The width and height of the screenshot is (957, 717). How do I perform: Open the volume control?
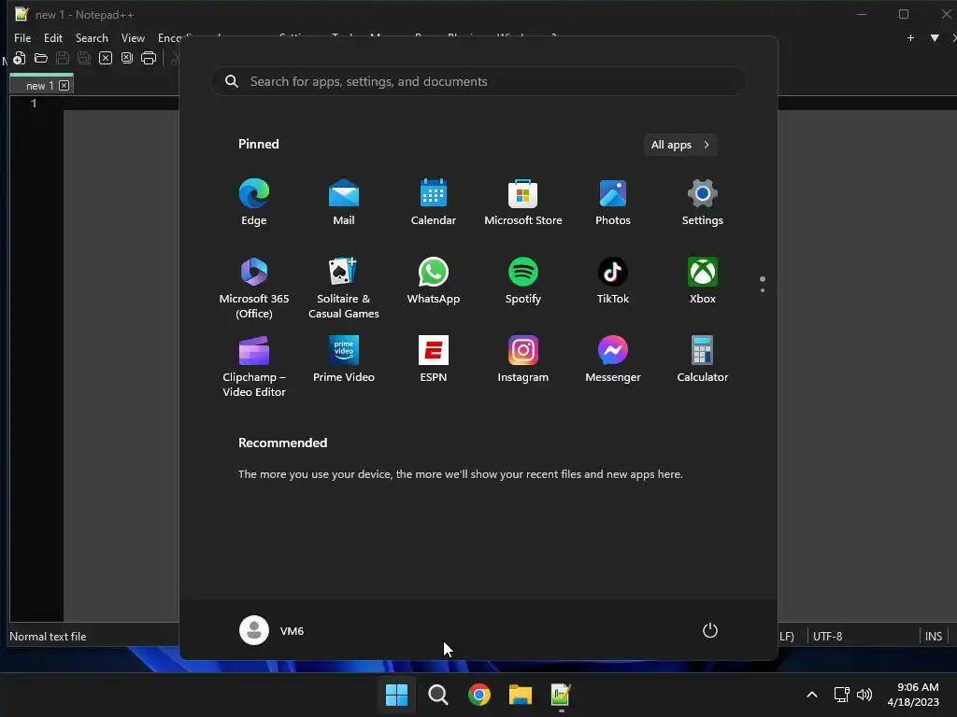click(864, 695)
